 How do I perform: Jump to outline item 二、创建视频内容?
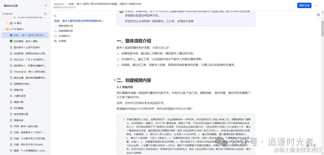[x=63, y=31]
